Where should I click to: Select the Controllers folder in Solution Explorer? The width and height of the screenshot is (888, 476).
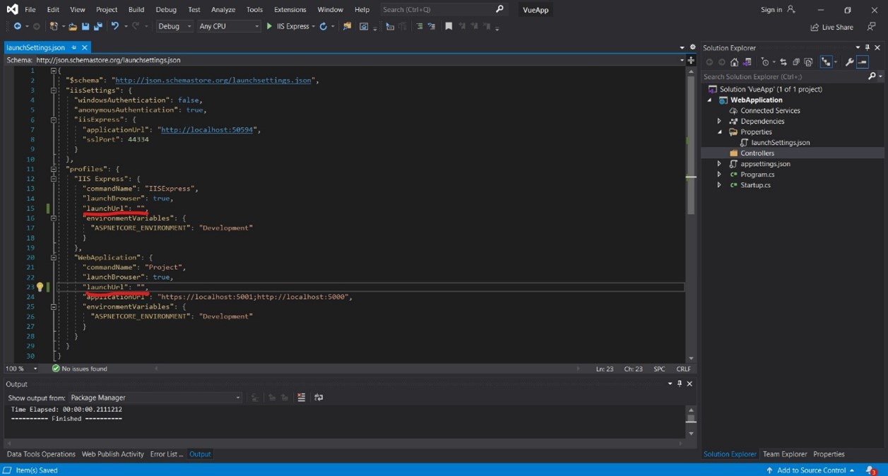pyautogui.click(x=757, y=153)
